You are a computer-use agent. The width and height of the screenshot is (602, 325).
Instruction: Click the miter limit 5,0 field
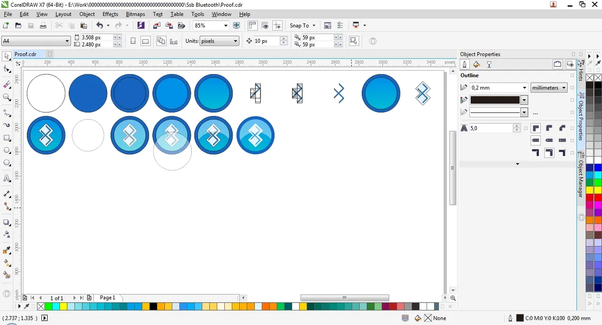[x=491, y=128]
